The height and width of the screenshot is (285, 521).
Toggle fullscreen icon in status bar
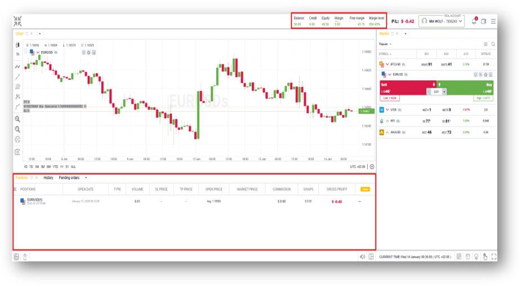click(494, 257)
